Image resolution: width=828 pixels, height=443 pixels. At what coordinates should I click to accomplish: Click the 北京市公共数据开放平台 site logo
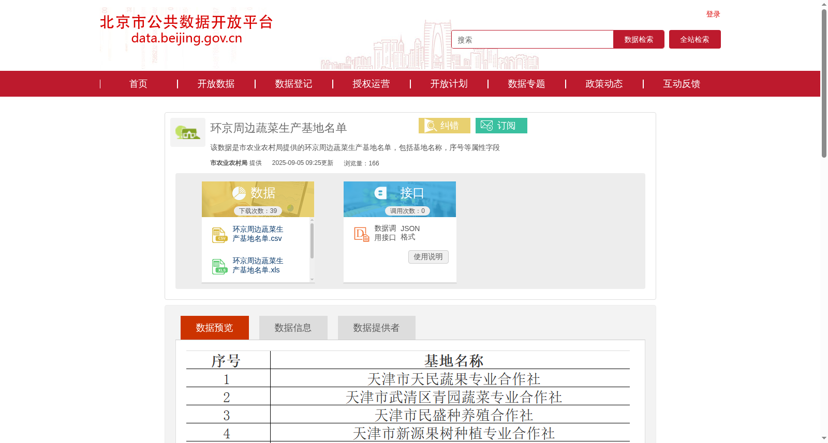[186, 29]
